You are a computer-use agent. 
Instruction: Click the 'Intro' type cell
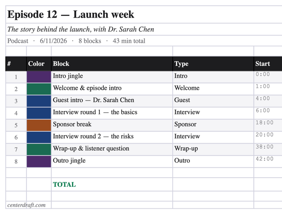(213, 77)
